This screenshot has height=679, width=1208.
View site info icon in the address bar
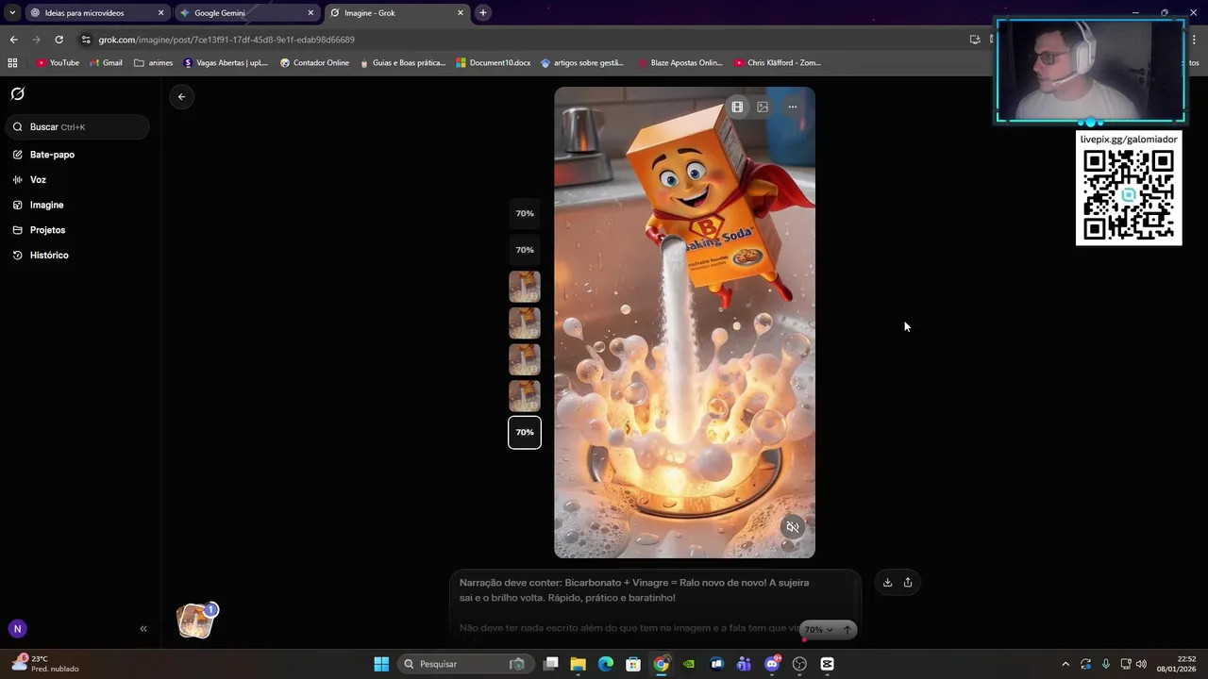(86, 40)
